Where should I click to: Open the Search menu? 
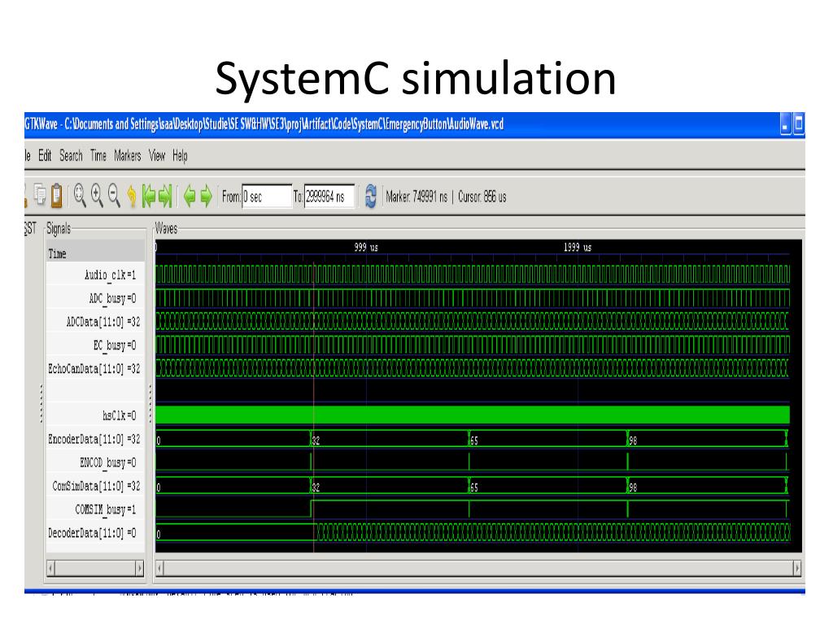[71, 155]
